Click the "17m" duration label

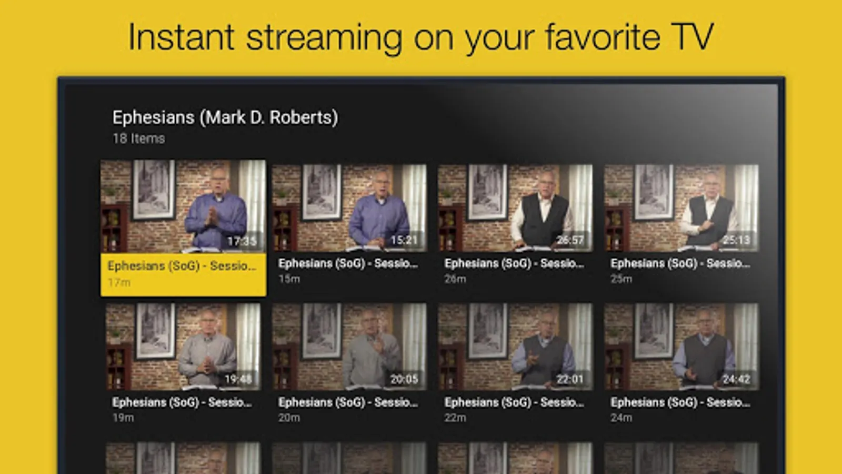coord(119,283)
